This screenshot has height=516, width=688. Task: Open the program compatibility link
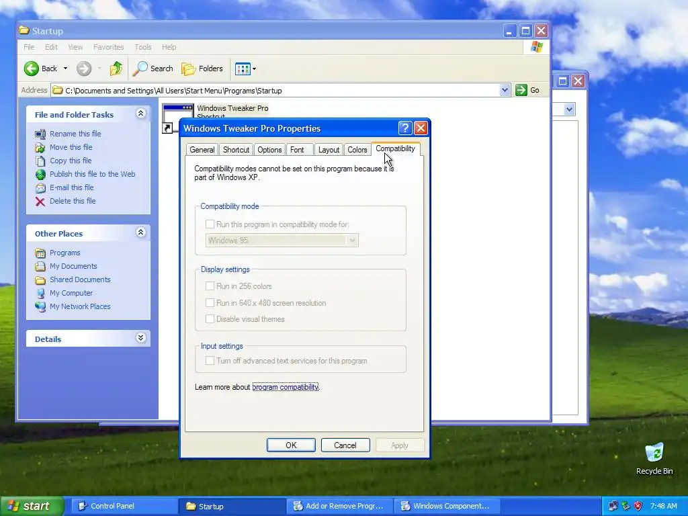coord(285,387)
